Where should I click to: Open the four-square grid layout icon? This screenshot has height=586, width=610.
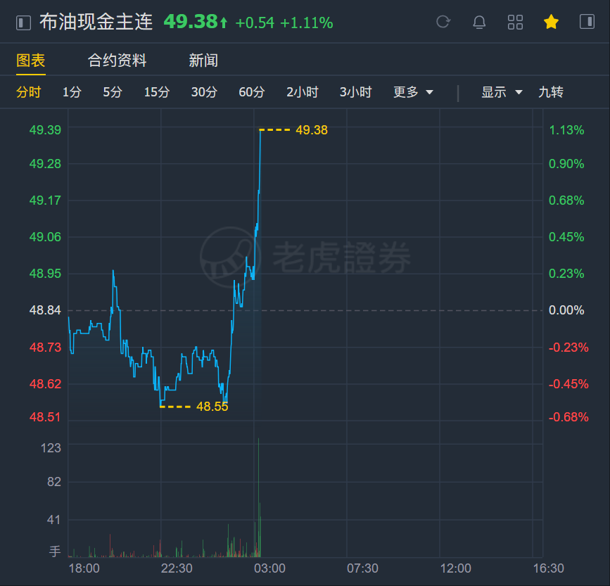[515, 23]
